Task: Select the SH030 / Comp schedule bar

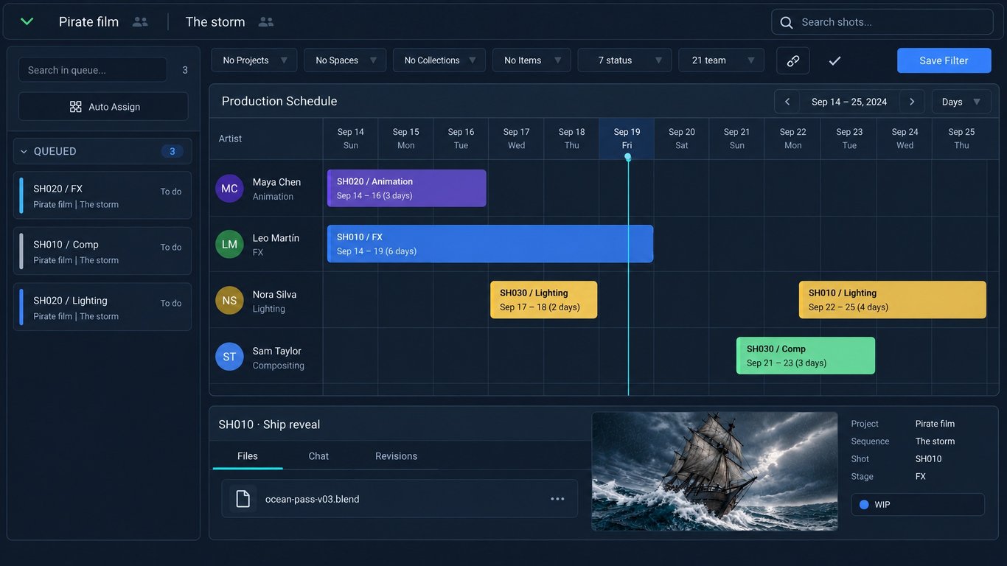Action: pyautogui.click(x=806, y=356)
